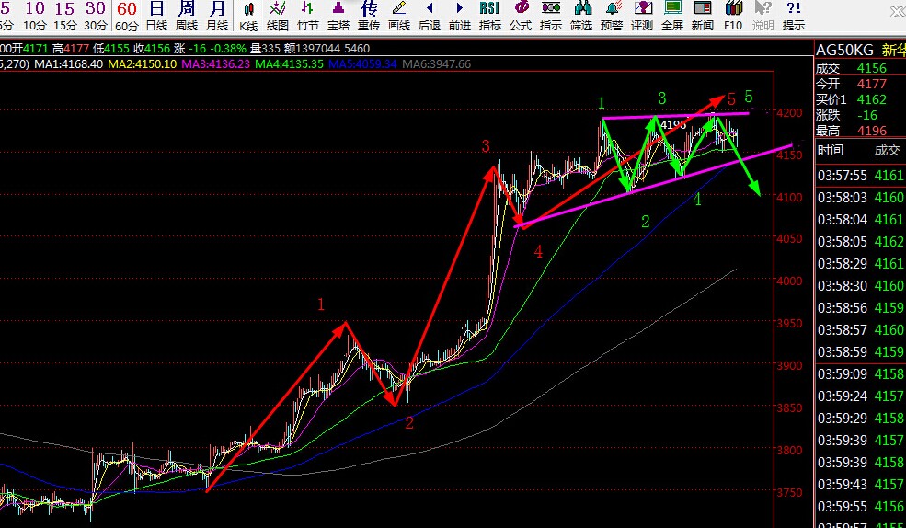
Task: Click the 时间 column header
Action: pos(831,150)
